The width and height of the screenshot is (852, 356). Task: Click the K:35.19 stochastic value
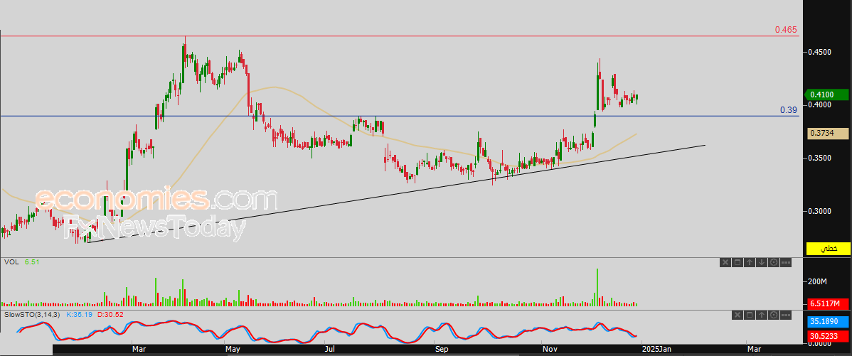tap(80, 314)
